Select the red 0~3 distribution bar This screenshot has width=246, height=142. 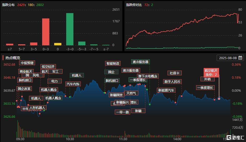tap(46, 32)
